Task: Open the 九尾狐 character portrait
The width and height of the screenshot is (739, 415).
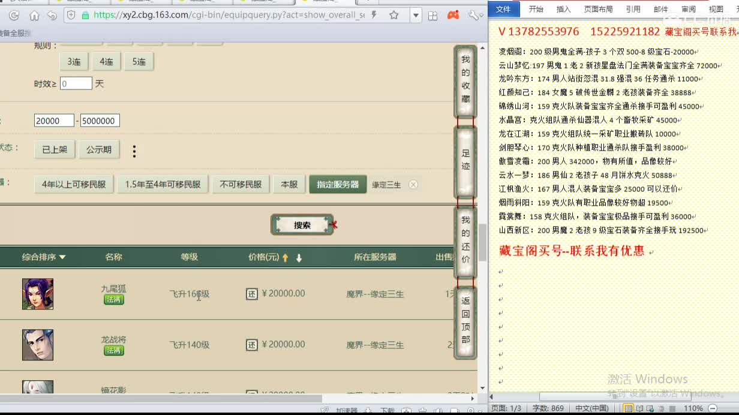Action: [x=38, y=294]
